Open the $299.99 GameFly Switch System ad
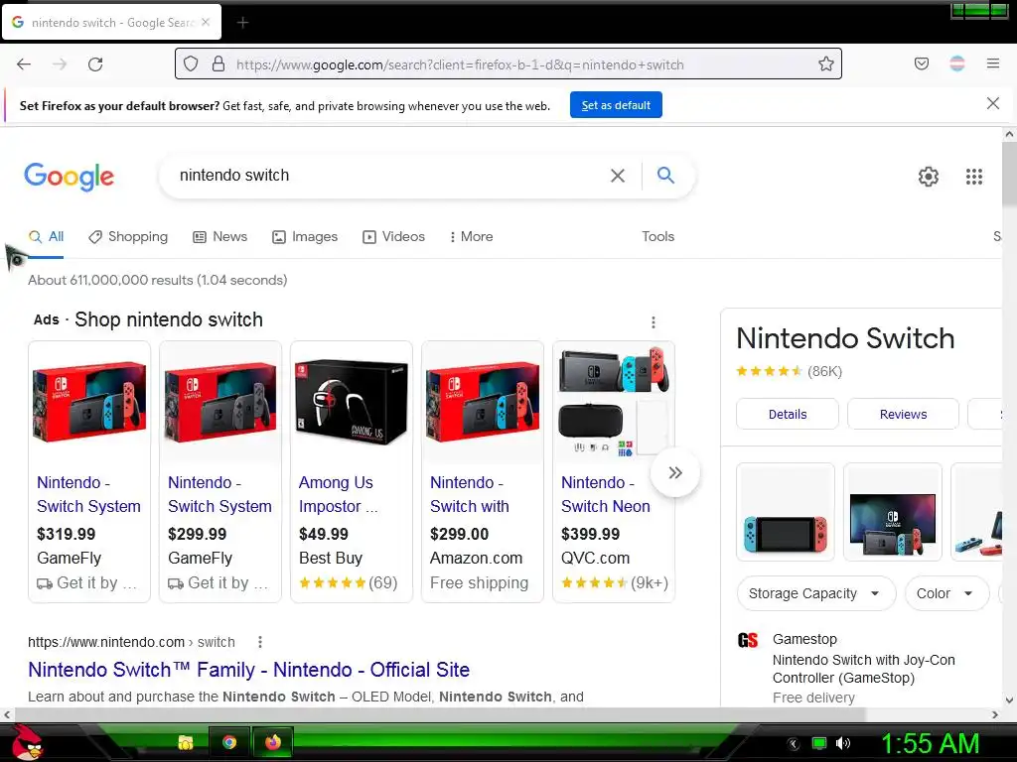 coord(220,471)
